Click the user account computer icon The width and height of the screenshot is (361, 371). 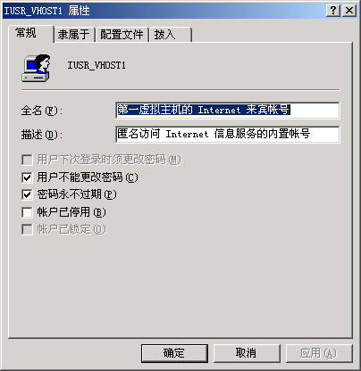click(36, 69)
